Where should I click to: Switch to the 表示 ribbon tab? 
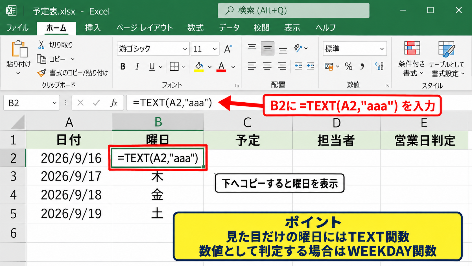click(292, 28)
